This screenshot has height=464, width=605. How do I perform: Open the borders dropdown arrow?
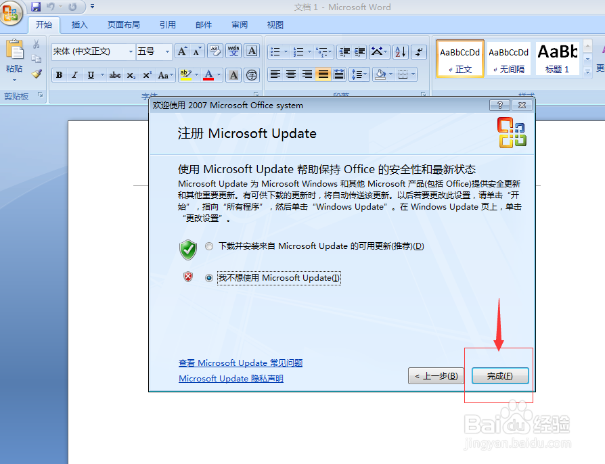tap(413, 74)
